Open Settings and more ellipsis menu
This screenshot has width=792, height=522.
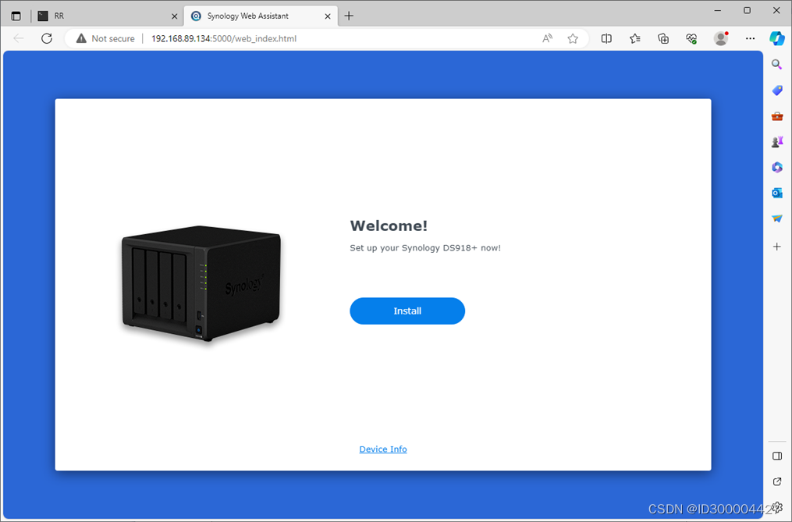750,38
